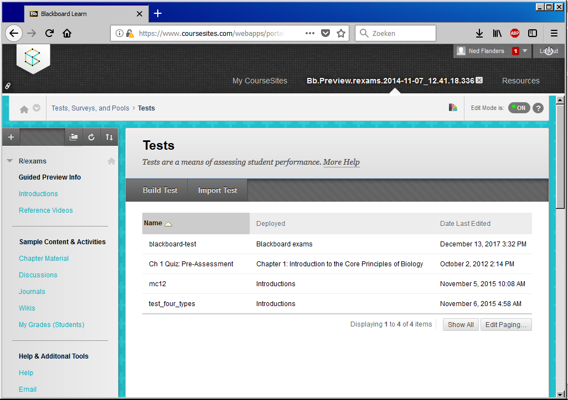This screenshot has height=400, width=568.
Task: Open the browser library icon
Action: (x=497, y=33)
